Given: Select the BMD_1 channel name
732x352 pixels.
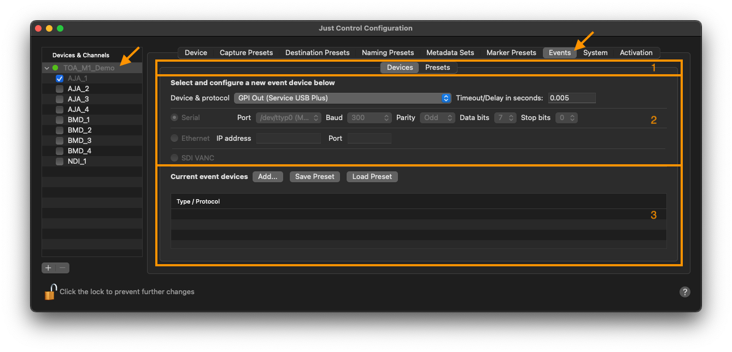Looking at the screenshot, I should point(79,120).
